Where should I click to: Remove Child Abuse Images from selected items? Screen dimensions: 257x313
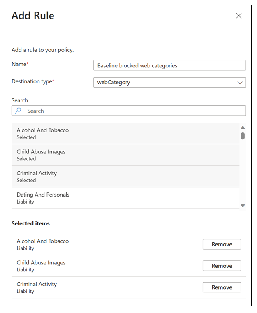click(x=222, y=266)
